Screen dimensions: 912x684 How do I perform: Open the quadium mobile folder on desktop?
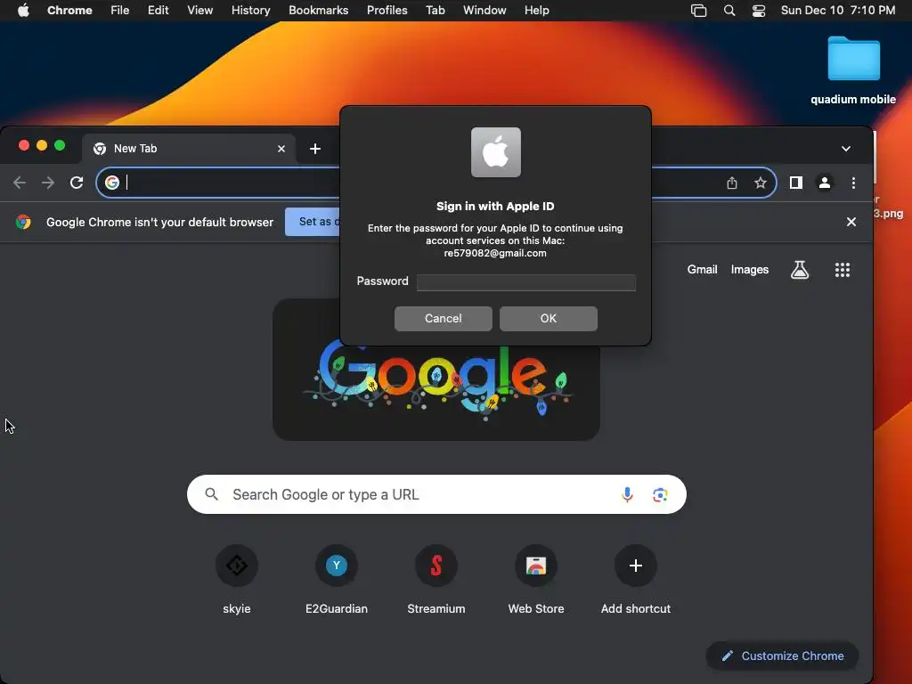coord(853,69)
